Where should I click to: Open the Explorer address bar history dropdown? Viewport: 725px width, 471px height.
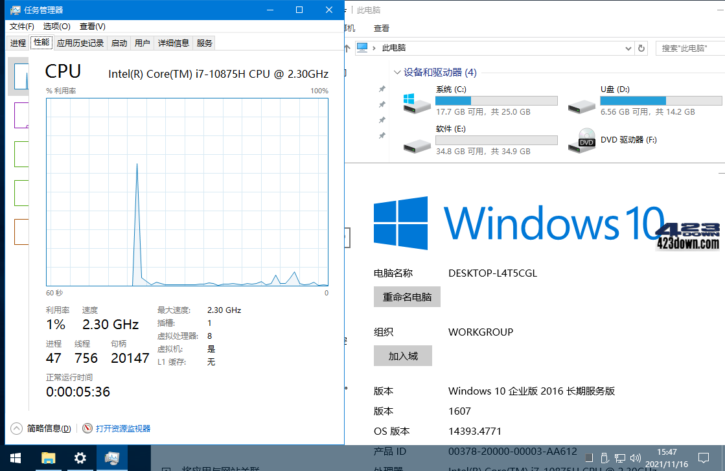click(x=628, y=48)
